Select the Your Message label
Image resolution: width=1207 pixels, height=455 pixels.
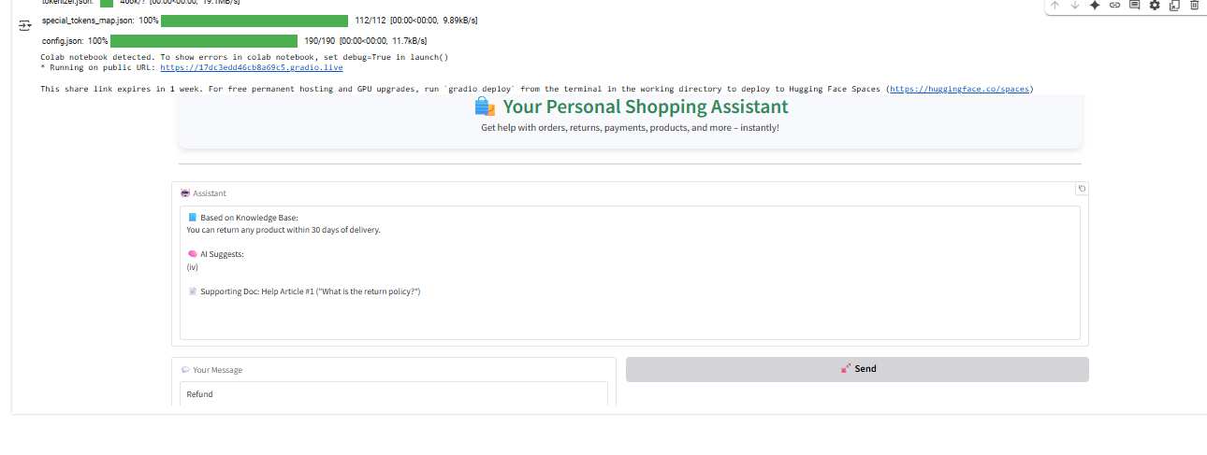click(x=211, y=370)
